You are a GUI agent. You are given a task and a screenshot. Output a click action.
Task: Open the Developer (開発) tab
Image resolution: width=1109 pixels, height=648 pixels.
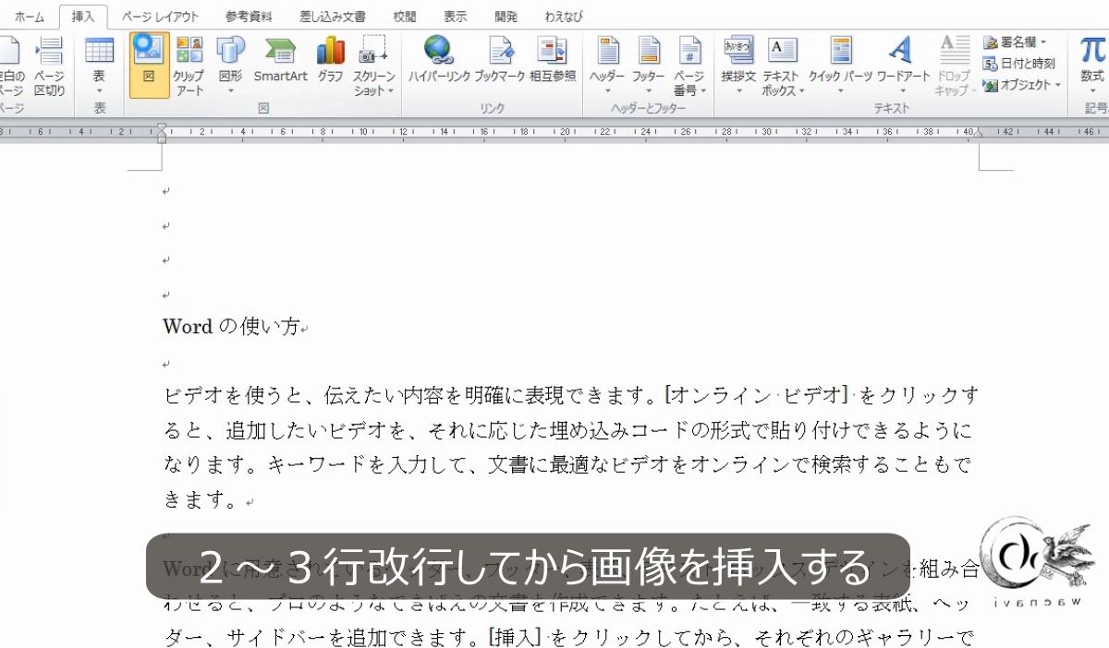506,17
